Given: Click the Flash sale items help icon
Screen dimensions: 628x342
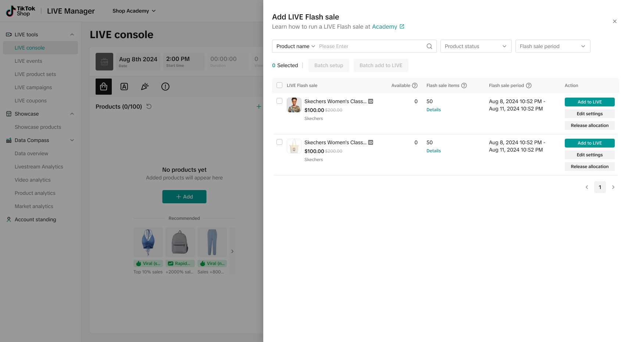Looking at the screenshot, I should [x=464, y=85].
